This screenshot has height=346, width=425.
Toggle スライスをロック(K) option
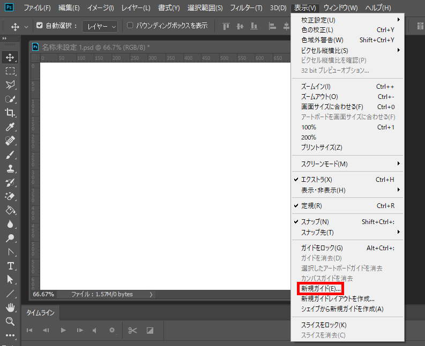pos(347,325)
